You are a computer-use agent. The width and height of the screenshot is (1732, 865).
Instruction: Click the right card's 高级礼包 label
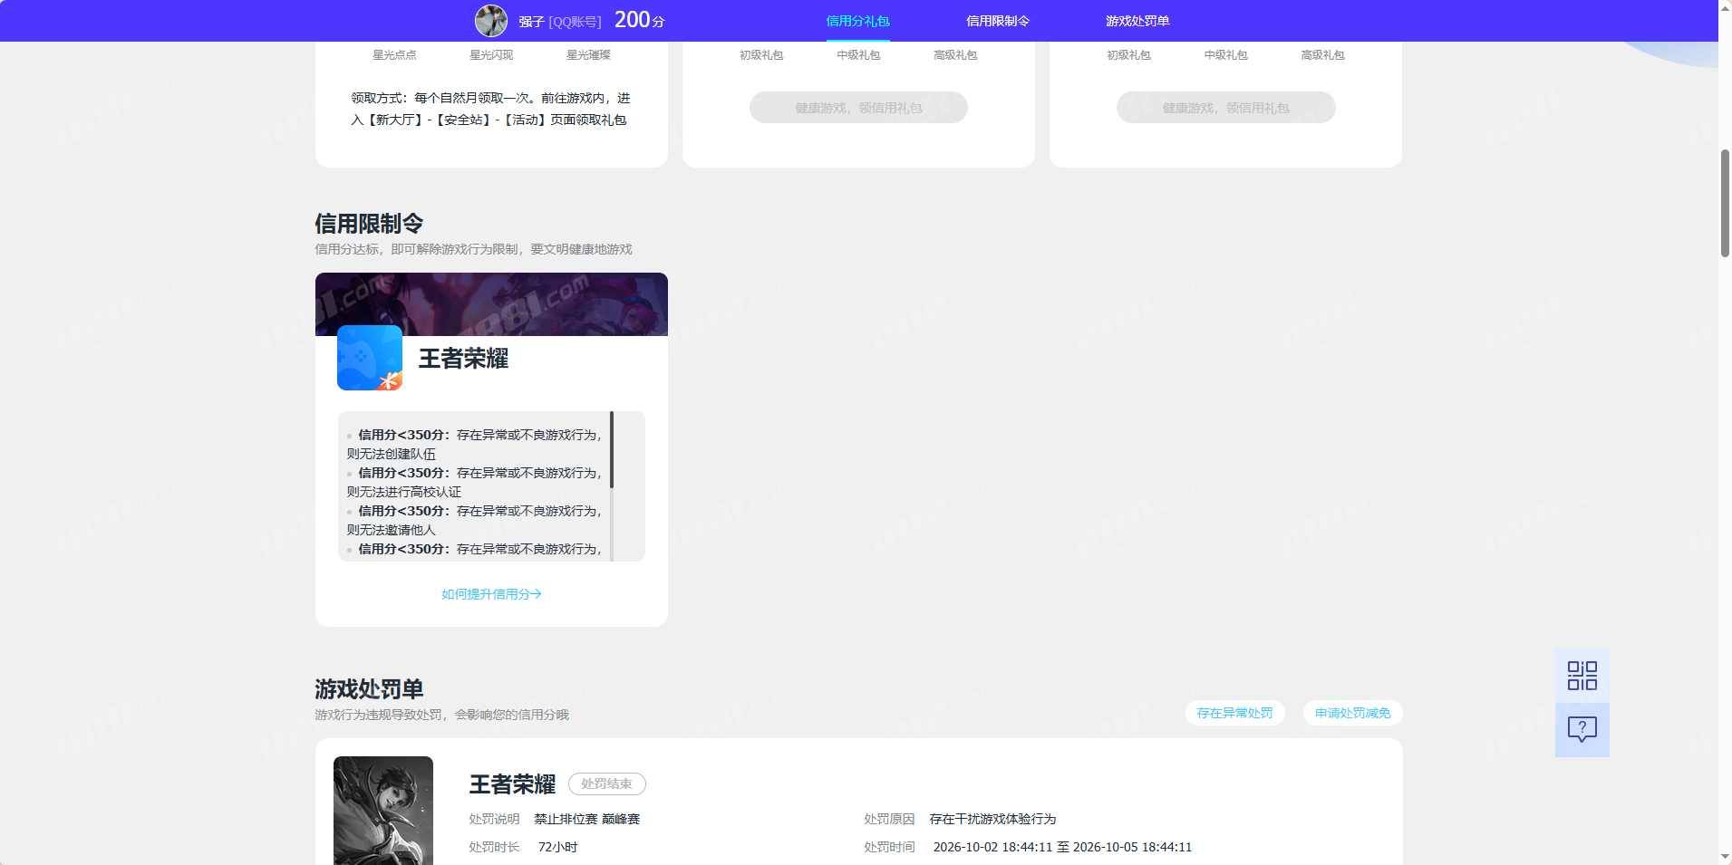[x=1322, y=55]
